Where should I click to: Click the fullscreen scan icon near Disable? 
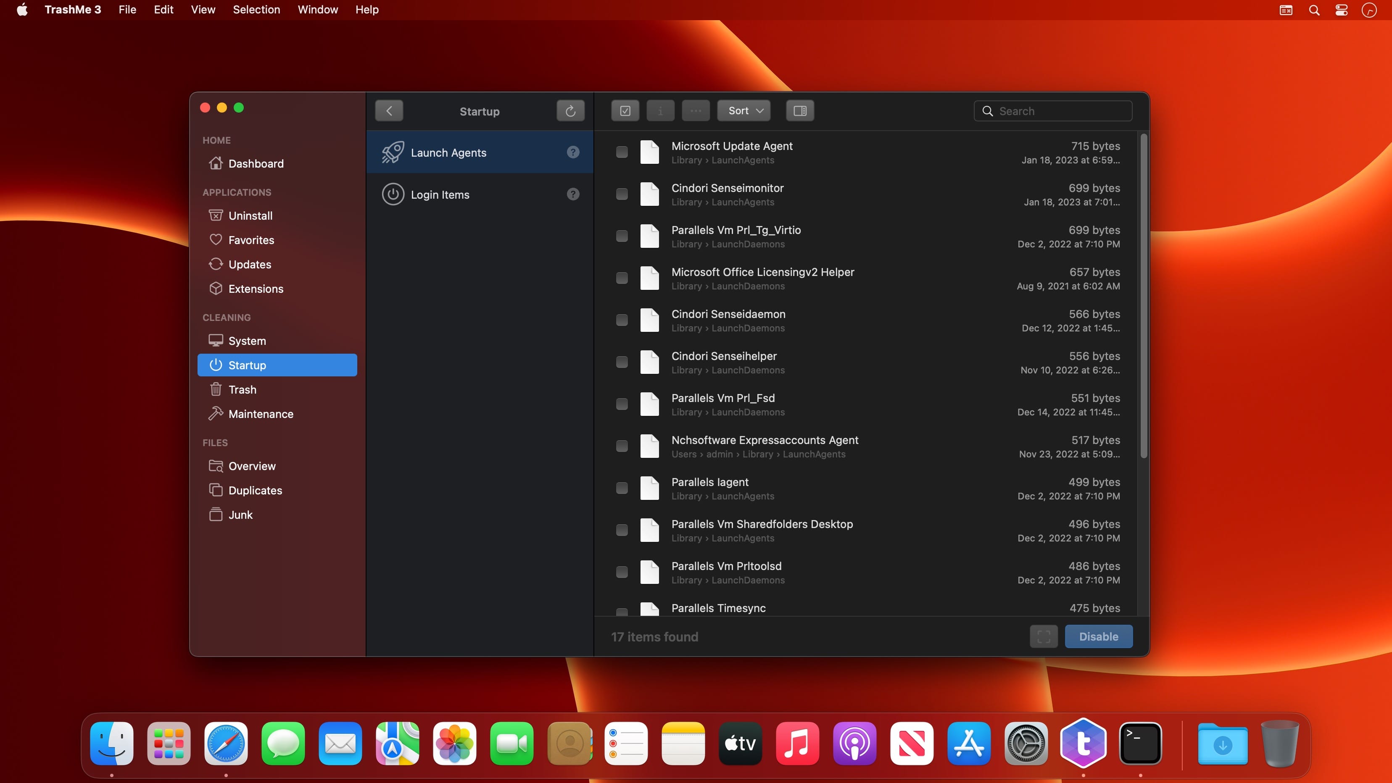pyautogui.click(x=1044, y=637)
